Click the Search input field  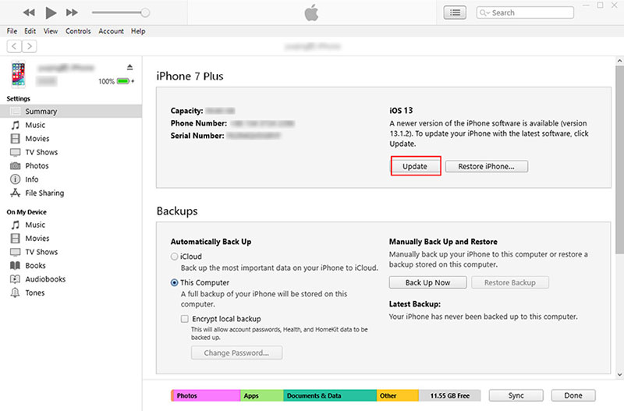525,12
